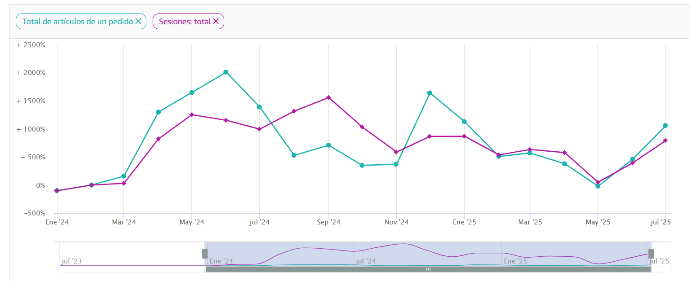
Task: Click the teal data point at May '24
Action: [x=192, y=92]
